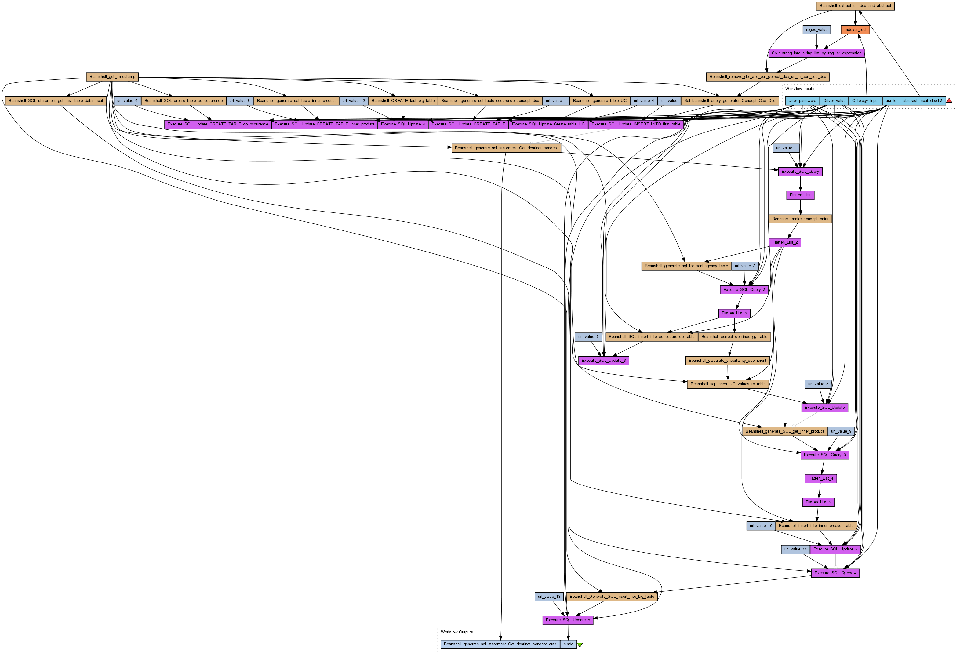The width and height of the screenshot is (960, 657).
Task: Click the Execute_SQL_Query node
Action: click(800, 171)
